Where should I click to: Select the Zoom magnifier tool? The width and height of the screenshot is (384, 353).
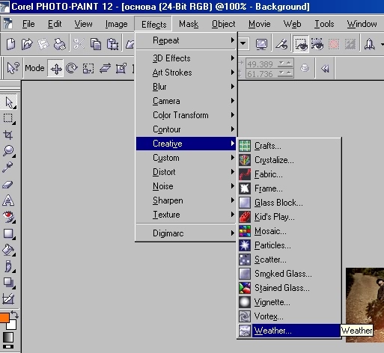[x=8, y=151]
